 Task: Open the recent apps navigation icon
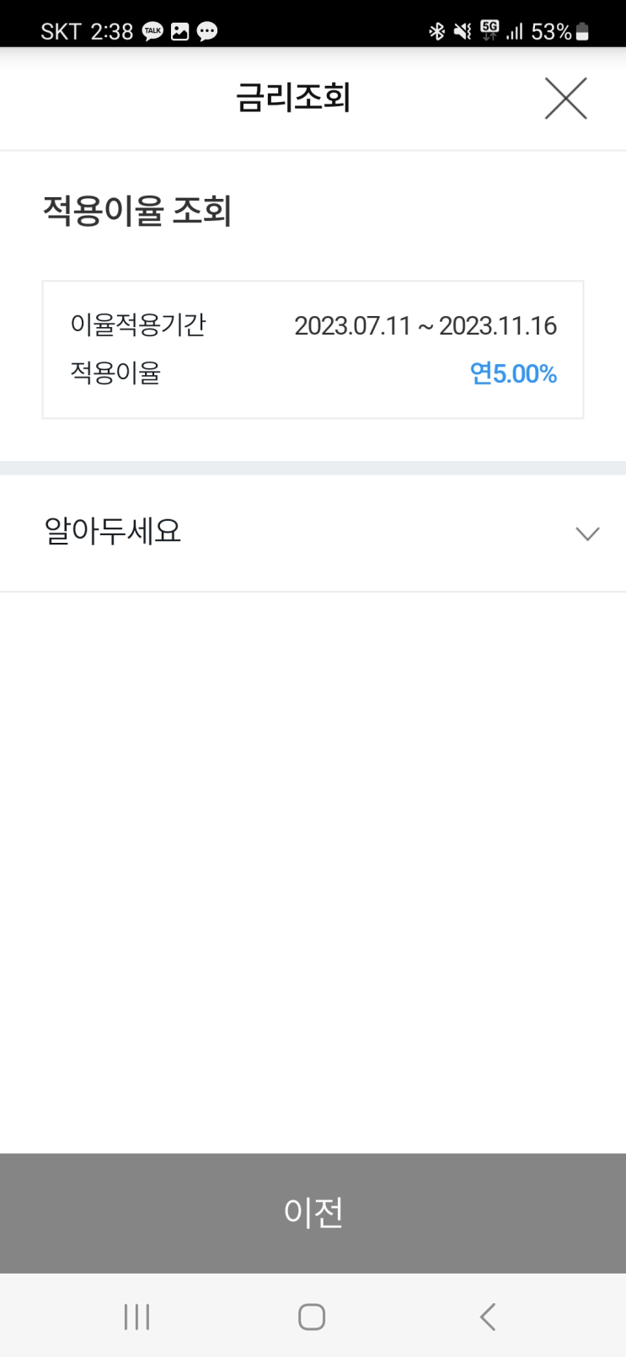pos(136,1317)
